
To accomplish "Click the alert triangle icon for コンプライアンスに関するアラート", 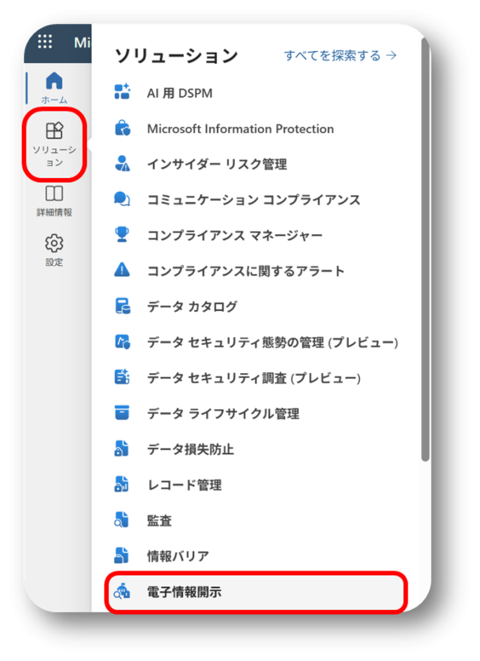I will (122, 270).
